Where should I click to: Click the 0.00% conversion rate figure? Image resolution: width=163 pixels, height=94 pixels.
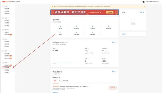pyautogui.click(x=104, y=61)
